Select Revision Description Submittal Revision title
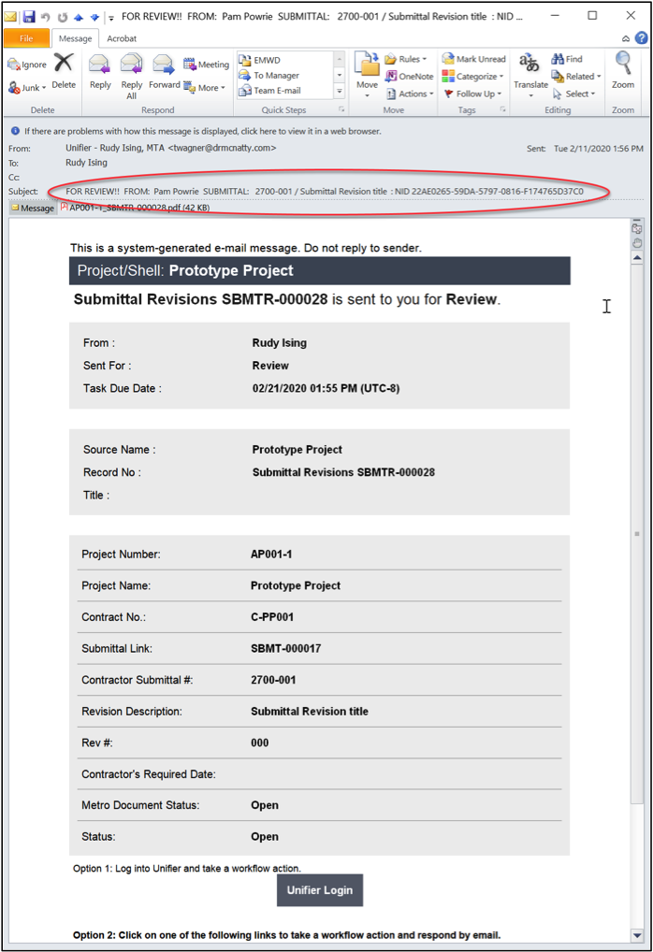 [309, 712]
